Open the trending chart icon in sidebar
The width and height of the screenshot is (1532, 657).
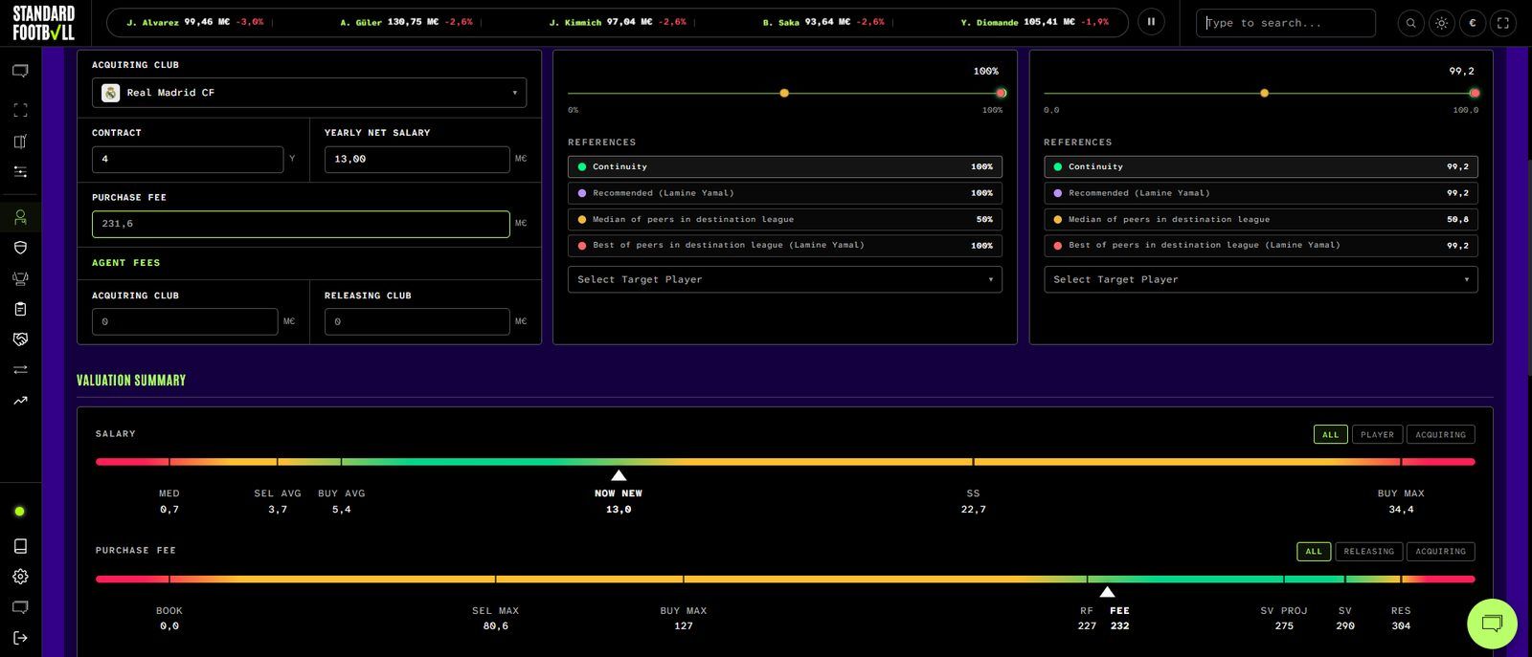[20, 401]
